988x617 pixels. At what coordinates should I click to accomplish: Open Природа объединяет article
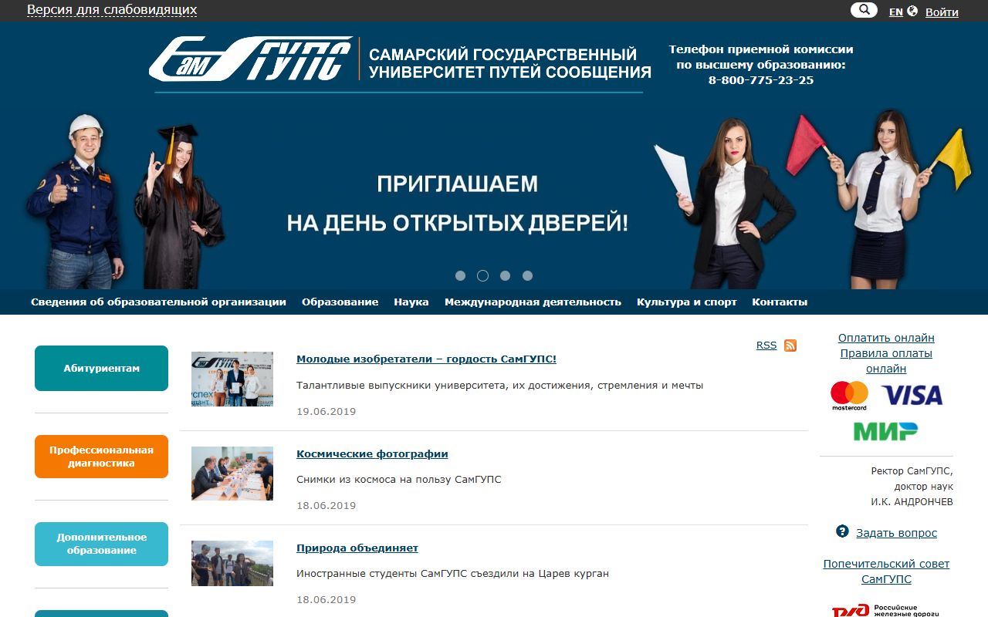(x=357, y=548)
